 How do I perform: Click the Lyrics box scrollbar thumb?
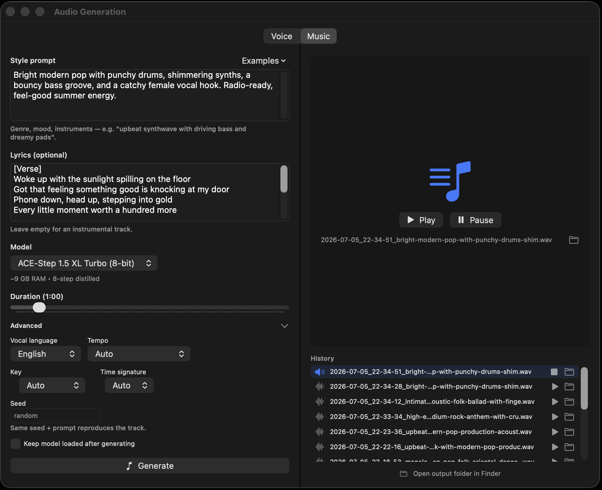pyautogui.click(x=284, y=179)
